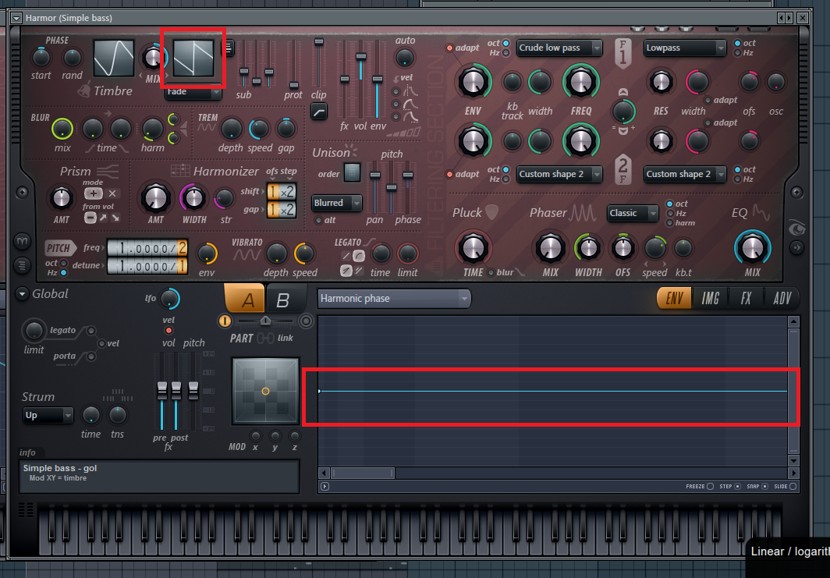Click the EQ MIX knob
Viewport: 830px width, 578px height.
click(752, 248)
